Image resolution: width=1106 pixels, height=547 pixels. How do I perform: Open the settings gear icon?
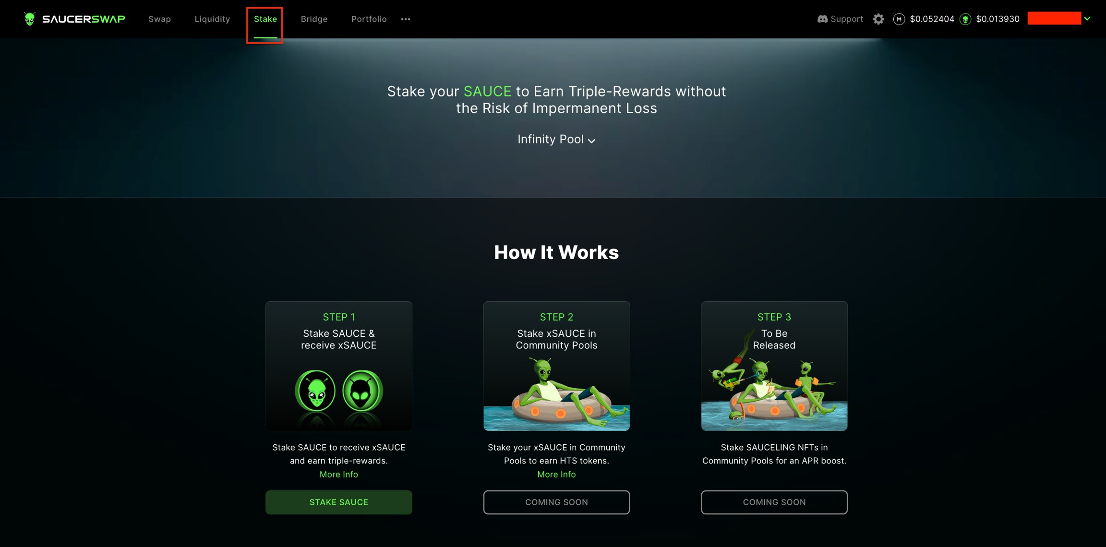pos(878,19)
